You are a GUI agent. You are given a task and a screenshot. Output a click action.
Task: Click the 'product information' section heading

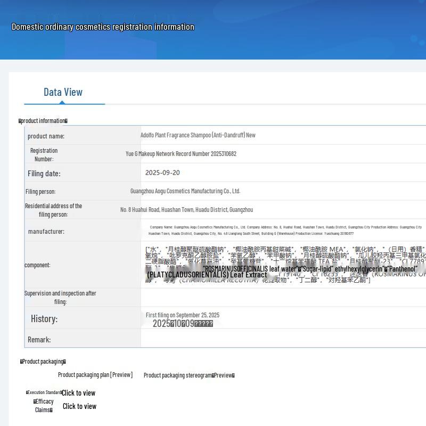coord(43,121)
